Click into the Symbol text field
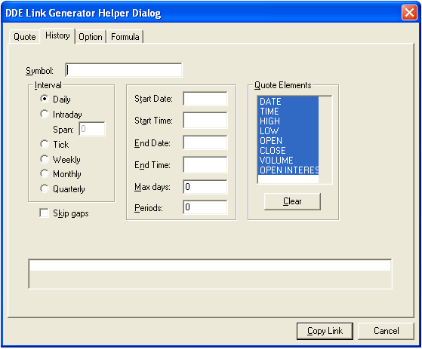Screen dimensions: 422x349 pos(124,70)
